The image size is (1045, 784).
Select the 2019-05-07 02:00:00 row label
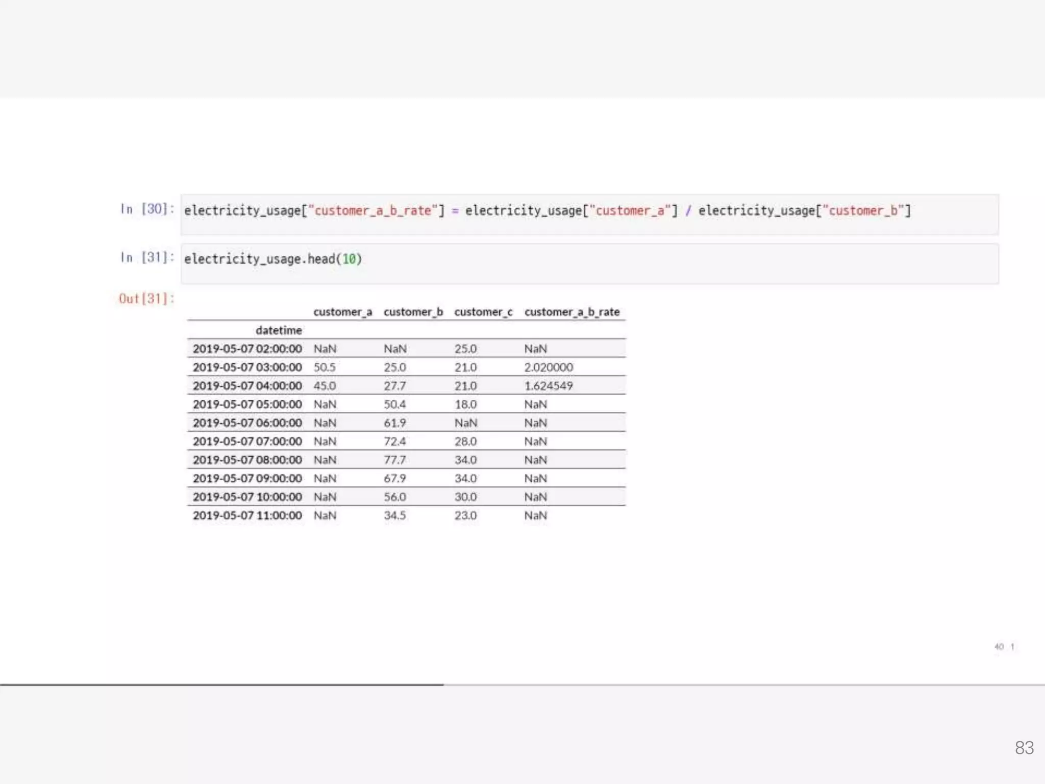[247, 349]
